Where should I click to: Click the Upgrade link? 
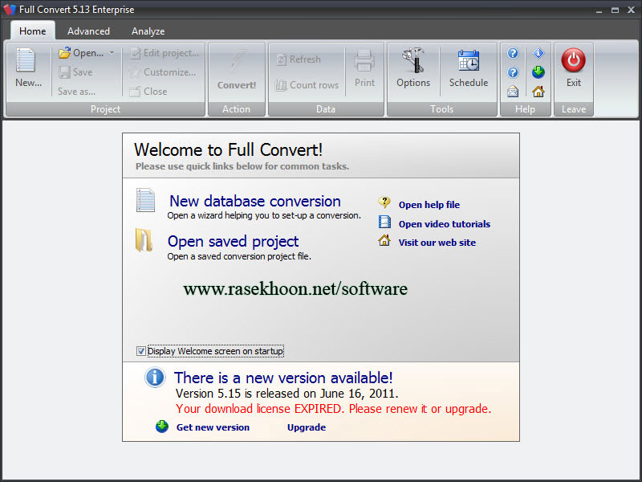pos(306,427)
